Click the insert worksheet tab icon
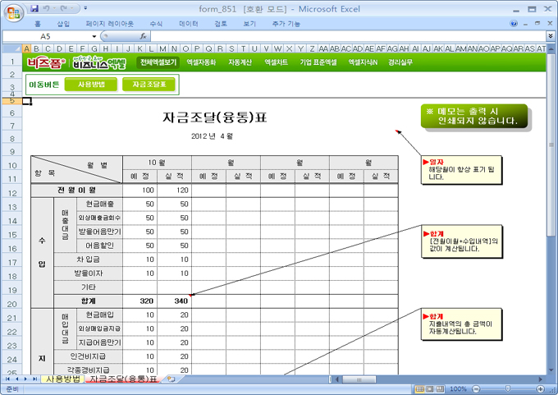This screenshot has height=395, width=558. click(171, 379)
